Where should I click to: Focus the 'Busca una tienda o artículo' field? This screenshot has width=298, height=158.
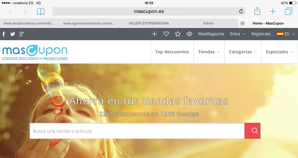coord(137,131)
